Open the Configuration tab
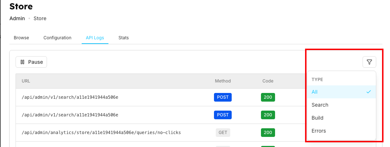Viewport: 390px width, 147px height. 57,38
